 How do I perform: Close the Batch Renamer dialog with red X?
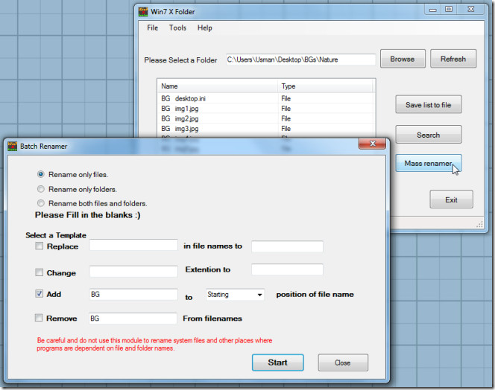372,144
